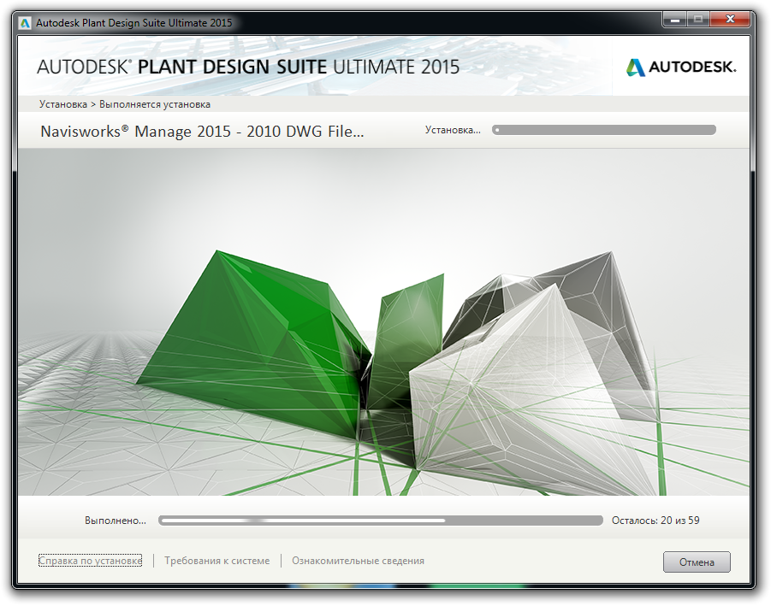
Task: Click the Установка > Выполняется установка breadcrumb
Action: 124,104
